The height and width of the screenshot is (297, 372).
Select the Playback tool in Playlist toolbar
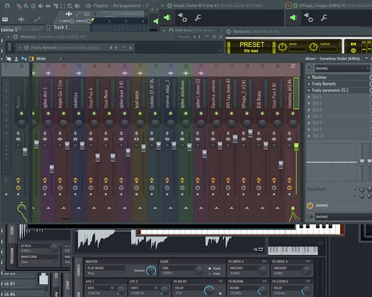pyautogui.click(x=77, y=6)
